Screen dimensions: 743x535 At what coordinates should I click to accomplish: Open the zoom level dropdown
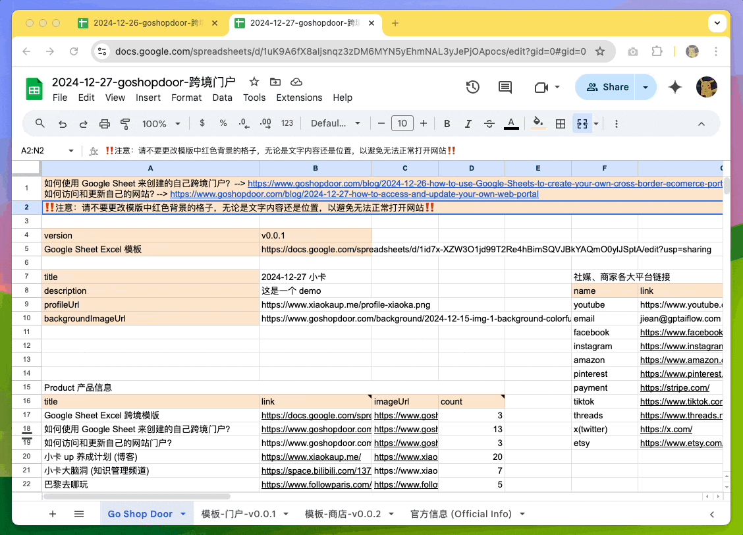tap(161, 124)
